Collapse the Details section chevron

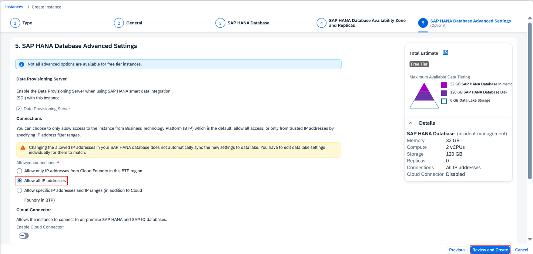click(410, 123)
